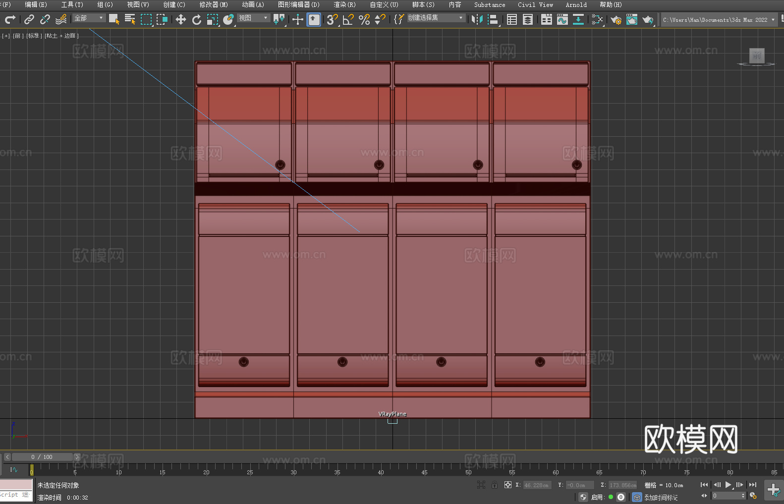Image resolution: width=784 pixels, height=504 pixels.
Task: Toggle Spinner Snap icon
Action: click(x=380, y=19)
